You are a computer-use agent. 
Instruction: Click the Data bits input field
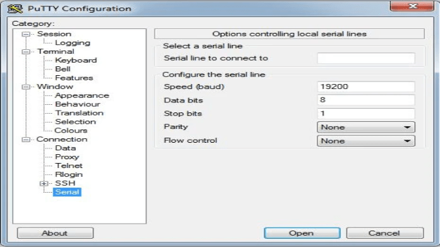point(366,100)
